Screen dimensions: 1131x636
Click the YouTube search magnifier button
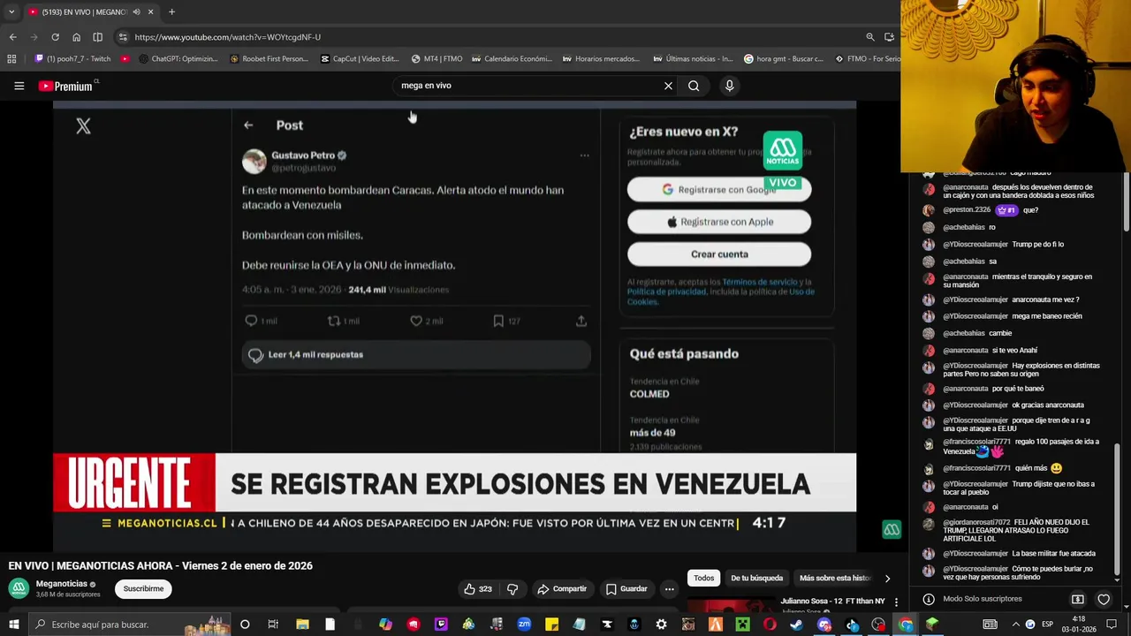tap(694, 86)
